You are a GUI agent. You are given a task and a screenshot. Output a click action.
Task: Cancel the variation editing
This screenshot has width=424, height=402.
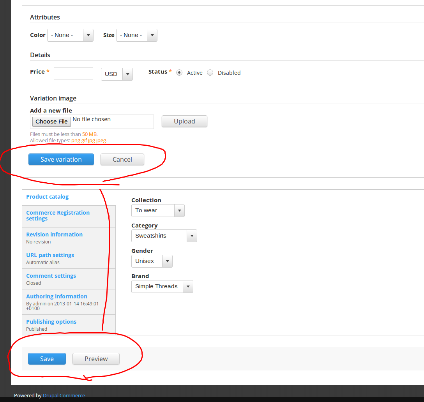[122, 159]
